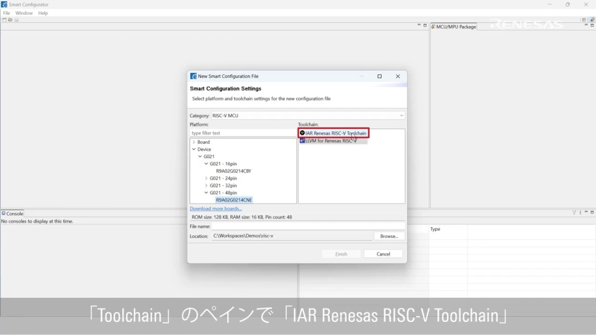Restore down the Smart Configurator main window
The width and height of the screenshot is (596, 335).
click(x=567, y=4)
